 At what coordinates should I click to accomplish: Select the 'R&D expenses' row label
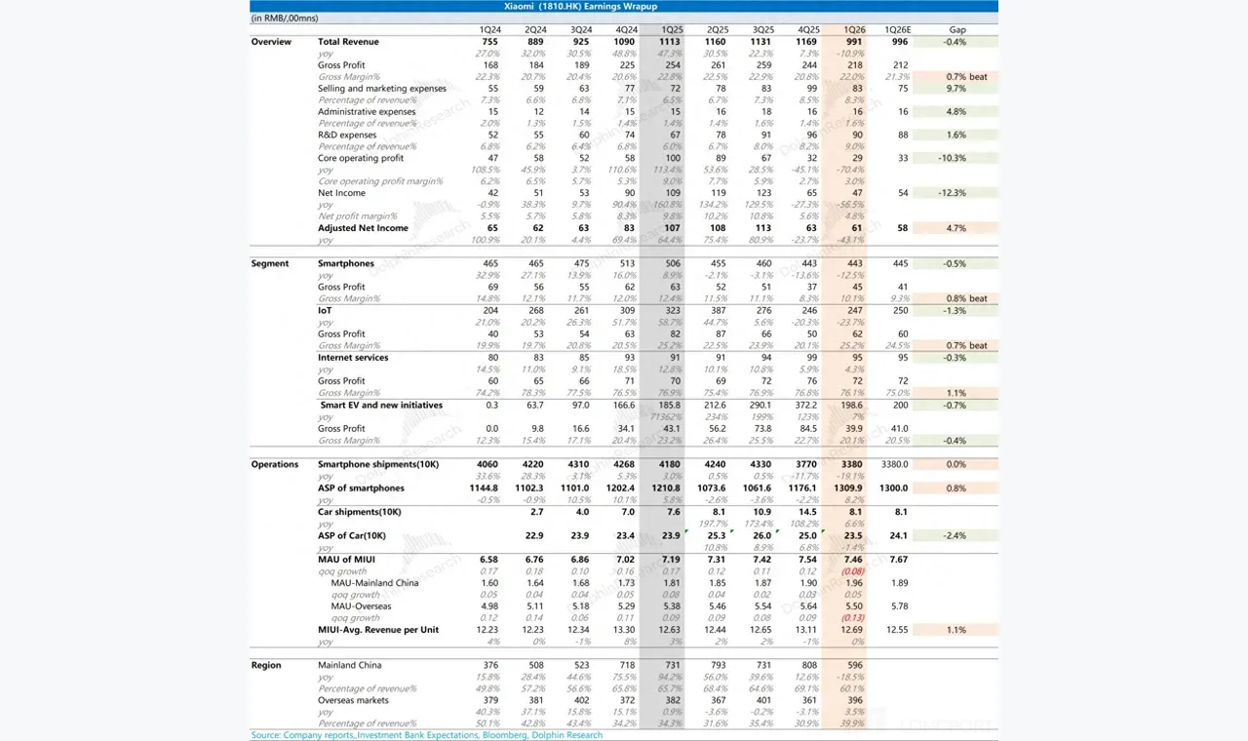(x=346, y=136)
